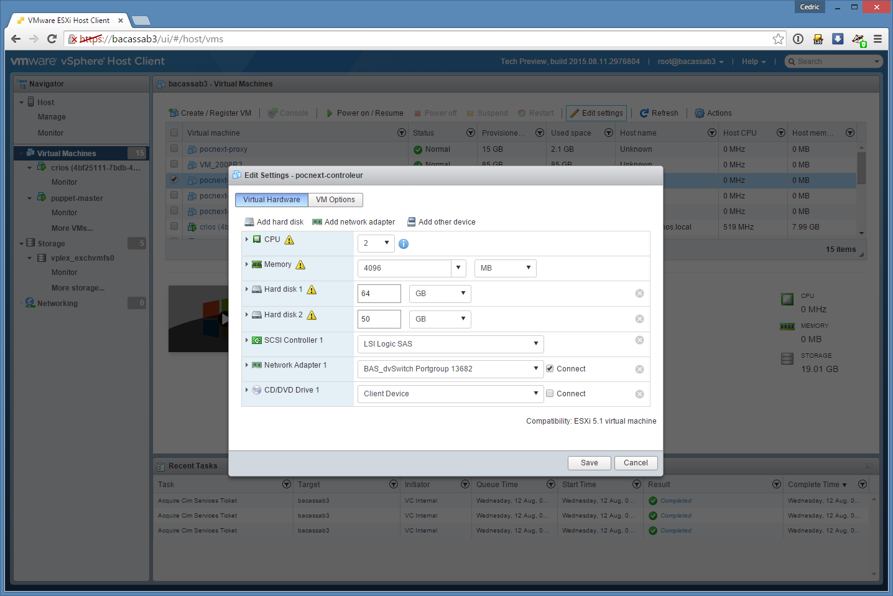
Task: Uncheck Connect for Network Adapter 1
Action: [550, 368]
